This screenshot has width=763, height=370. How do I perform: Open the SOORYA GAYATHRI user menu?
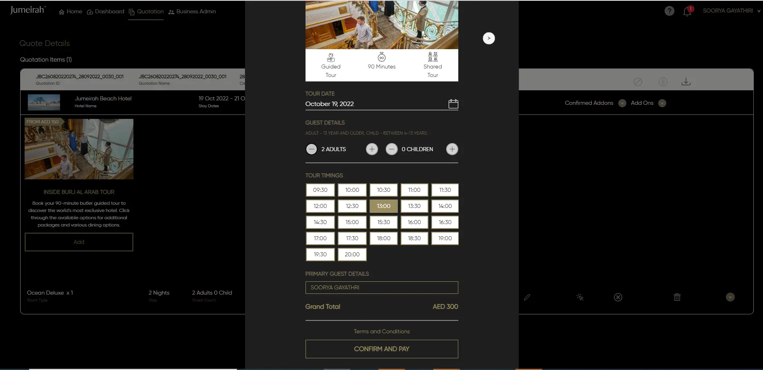click(731, 11)
